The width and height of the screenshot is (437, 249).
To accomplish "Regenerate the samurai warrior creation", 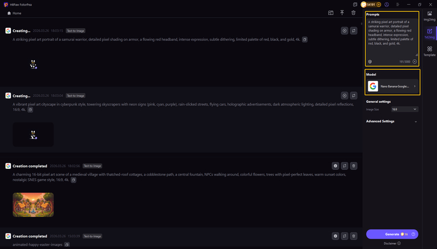I will [x=354, y=31].
